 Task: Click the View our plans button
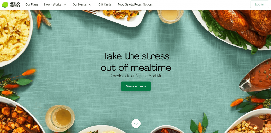click(x=136, y=86)
